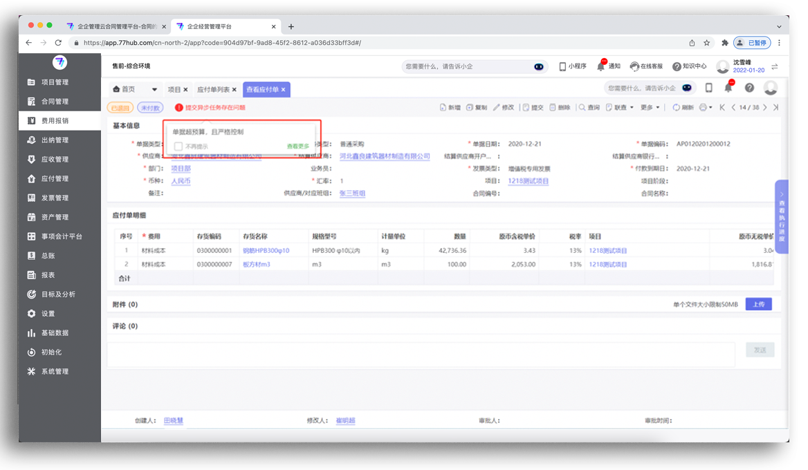Expand the print icon dropdown arrow
The image size is (808, 470).
click(710, 108)
